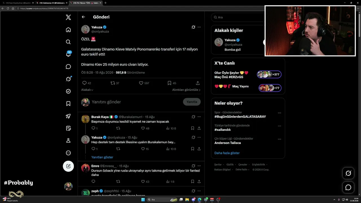This screenshot has width=361, height=203.
Task: Click the Ara search box on X
Action: point(238,17)
